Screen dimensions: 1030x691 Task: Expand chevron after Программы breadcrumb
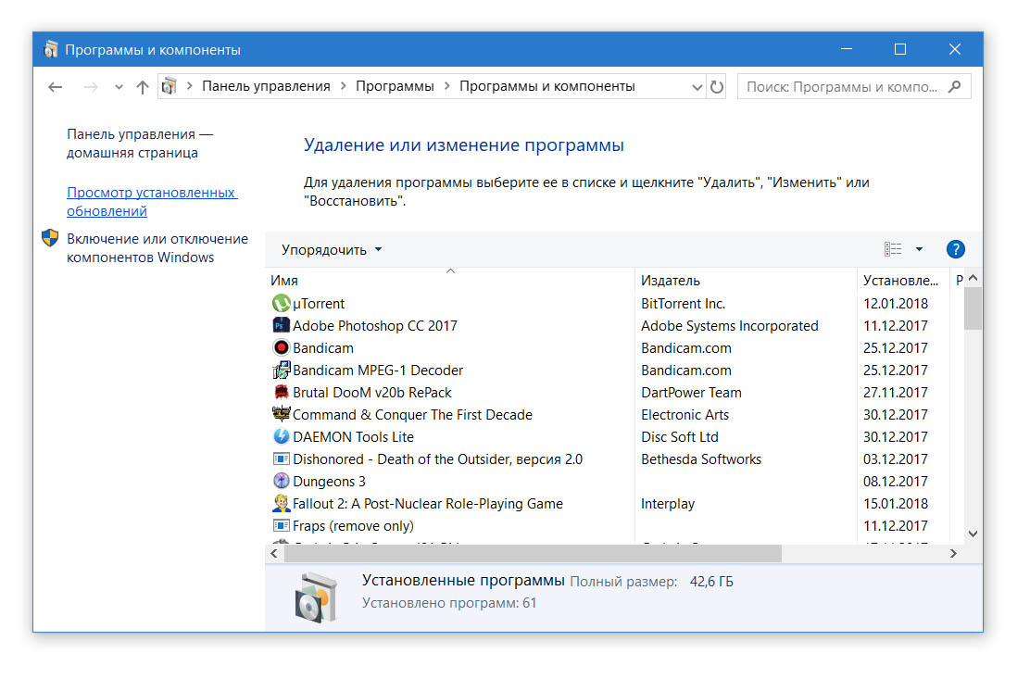tap(446, 86)
